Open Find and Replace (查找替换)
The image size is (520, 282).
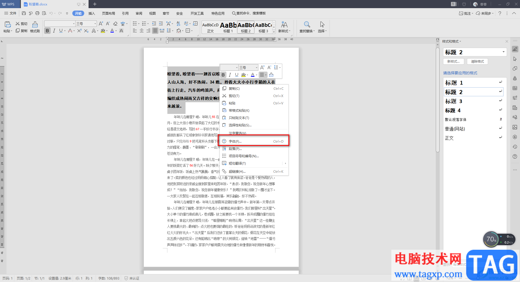307,27
